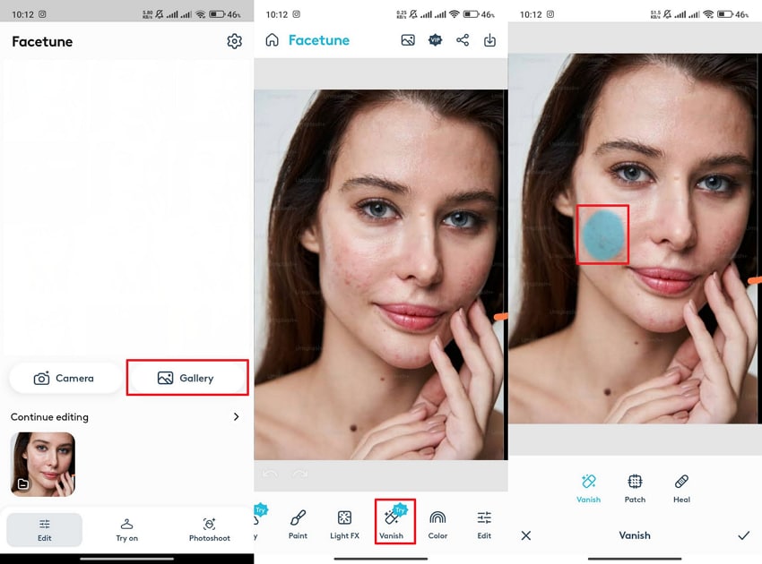Open the Edit adjustments tool in toolbar

tap(484, 525)
